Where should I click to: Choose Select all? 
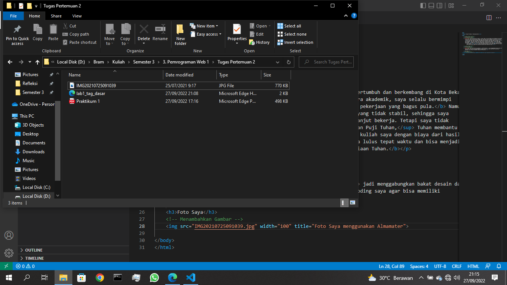click(x=289, y=26)
